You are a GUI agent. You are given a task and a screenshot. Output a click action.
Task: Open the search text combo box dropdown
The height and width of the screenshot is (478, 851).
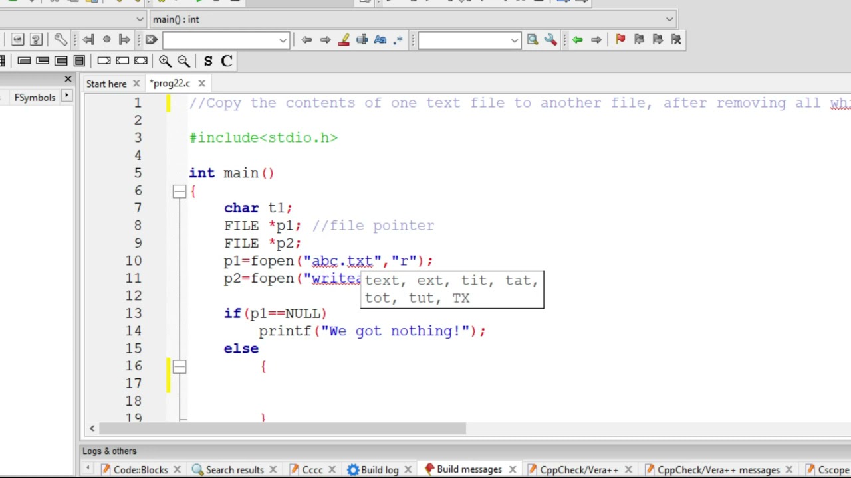pos(283,40)
